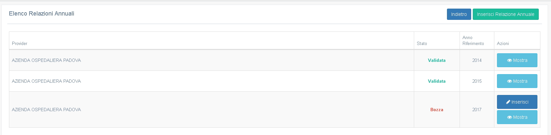The image size is (551, 135).
Task: Click the Anno Riferimento column header
Action: point(473,41)
